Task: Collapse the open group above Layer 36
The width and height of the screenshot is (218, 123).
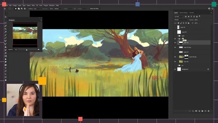Action: pyautogui.click(x=177, y=39)
